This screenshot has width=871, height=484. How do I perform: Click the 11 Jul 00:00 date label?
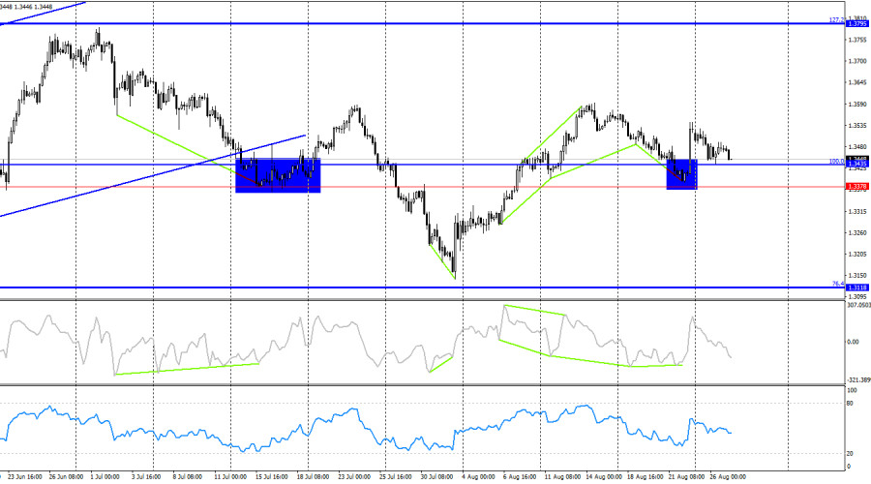point(230,477)
